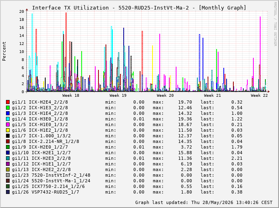Select the label gi1/11 ICX-H2E3_2/2/8
This screenshot has width=279, height=208.
click(41, 158)
